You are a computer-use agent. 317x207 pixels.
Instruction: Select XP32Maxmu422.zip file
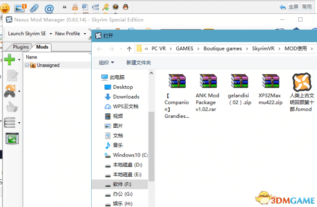coord(270,89)
